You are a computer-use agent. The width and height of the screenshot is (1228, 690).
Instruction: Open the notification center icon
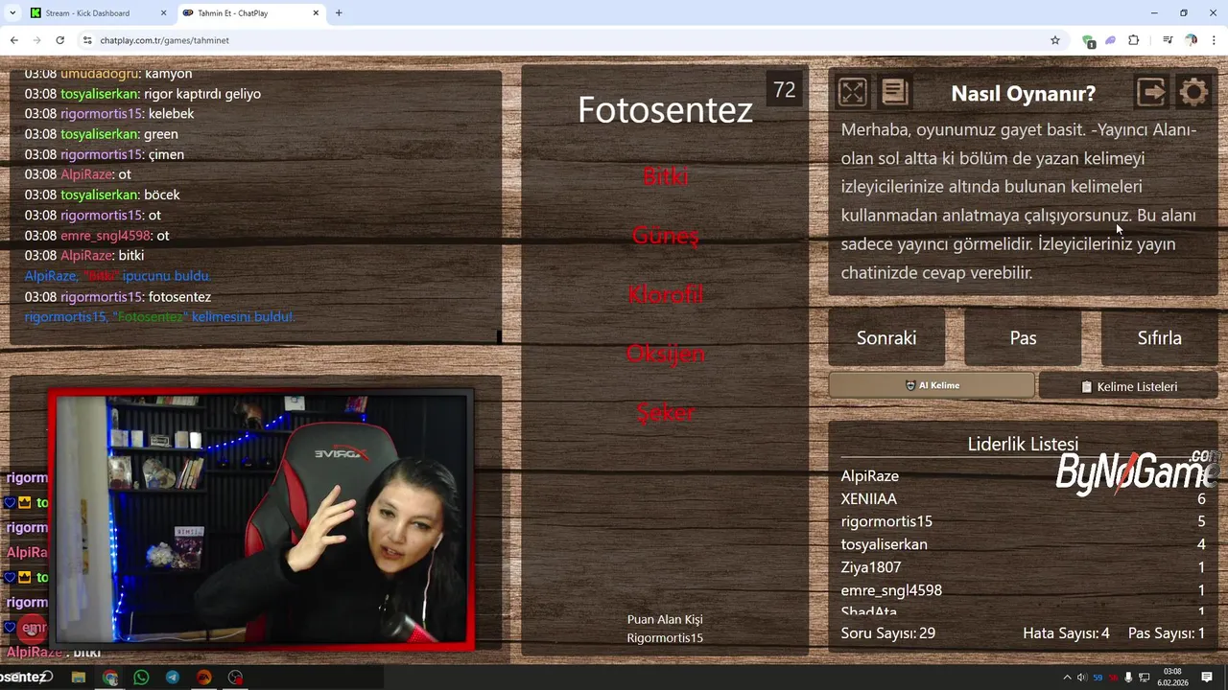(x=1207, y=678)
